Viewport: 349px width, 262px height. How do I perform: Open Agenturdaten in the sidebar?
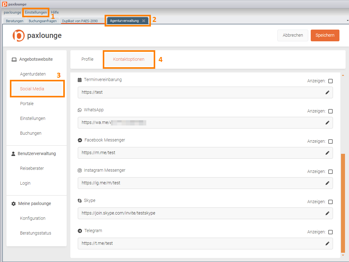(x=33, y=74)
